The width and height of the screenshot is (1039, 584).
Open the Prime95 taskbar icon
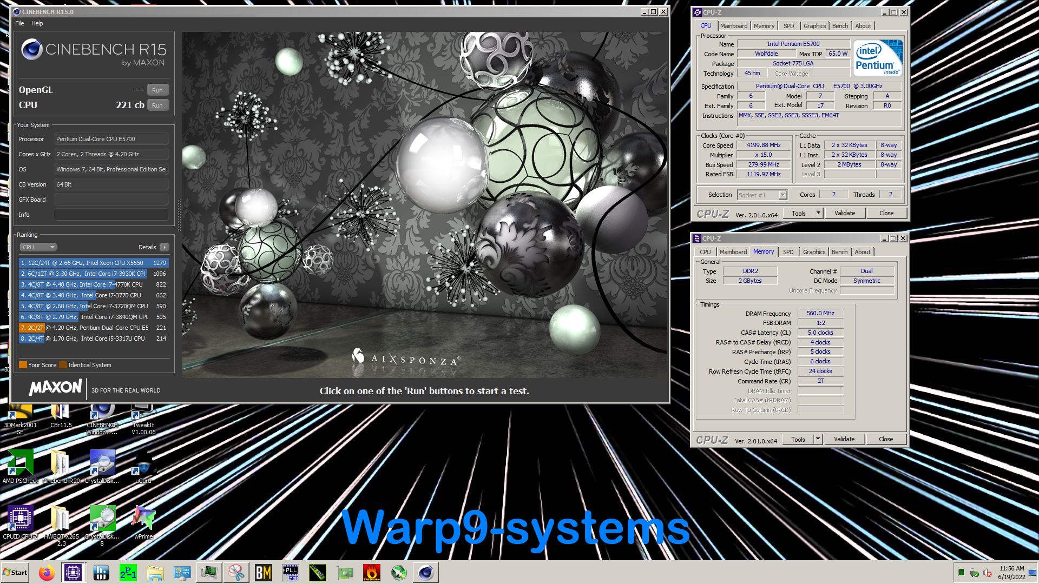pos(128,572)
